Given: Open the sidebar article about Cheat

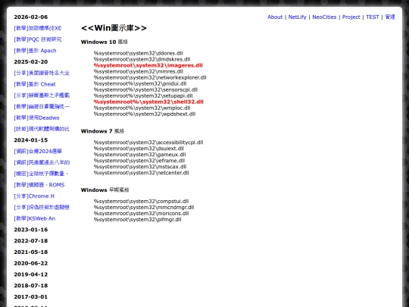Looking at the screenshot, I should (x=35, y=84).
